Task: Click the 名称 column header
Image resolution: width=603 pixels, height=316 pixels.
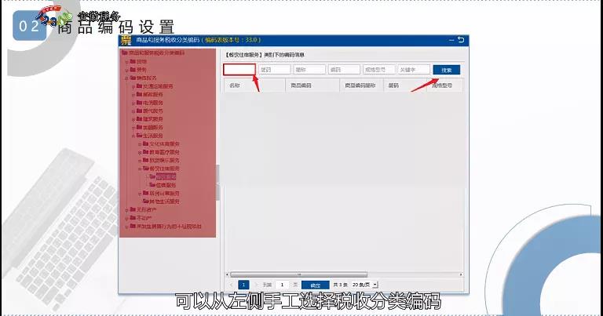Action: [254, 85]
